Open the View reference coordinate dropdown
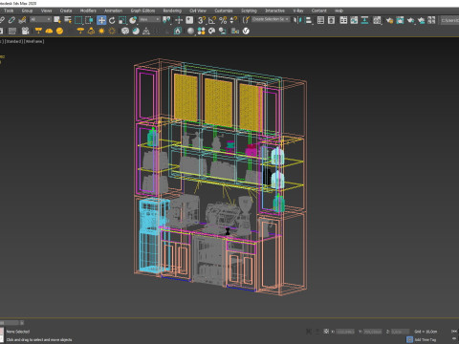 pos(149,20)
